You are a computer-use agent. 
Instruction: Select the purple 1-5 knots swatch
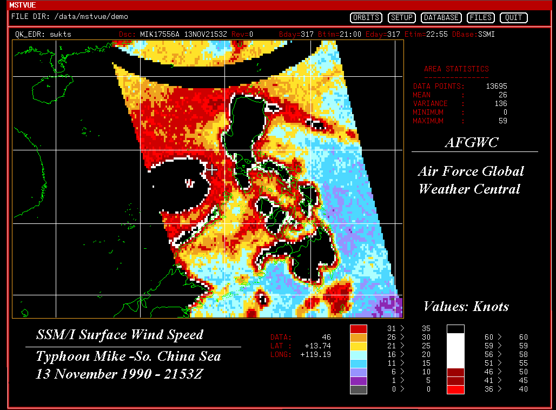(359, 380)
